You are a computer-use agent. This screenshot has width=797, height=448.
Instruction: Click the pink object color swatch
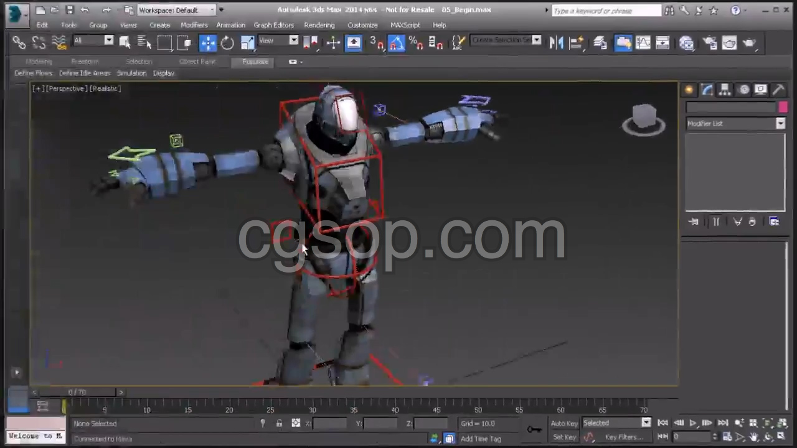[x=783, y=107]
